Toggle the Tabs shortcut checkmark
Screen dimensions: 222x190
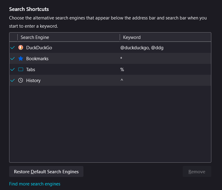tap(12, 69)
